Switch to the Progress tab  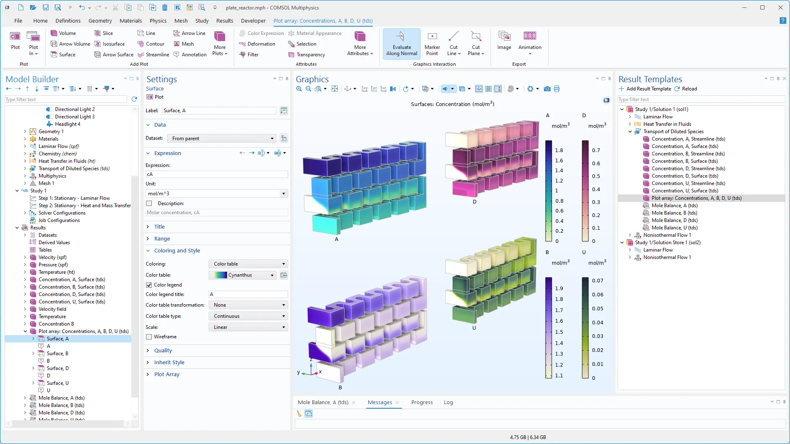point(422,402)
